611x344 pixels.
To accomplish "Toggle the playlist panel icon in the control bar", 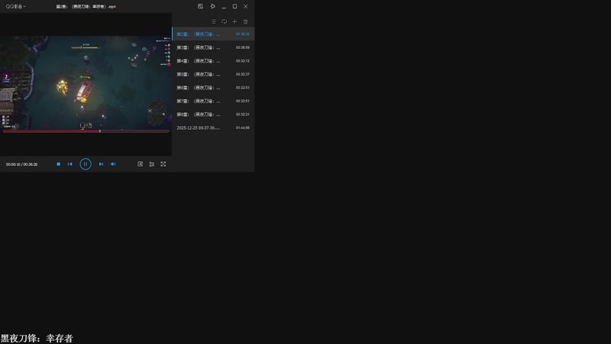I will pyautogui.click(x=151, y=164).
